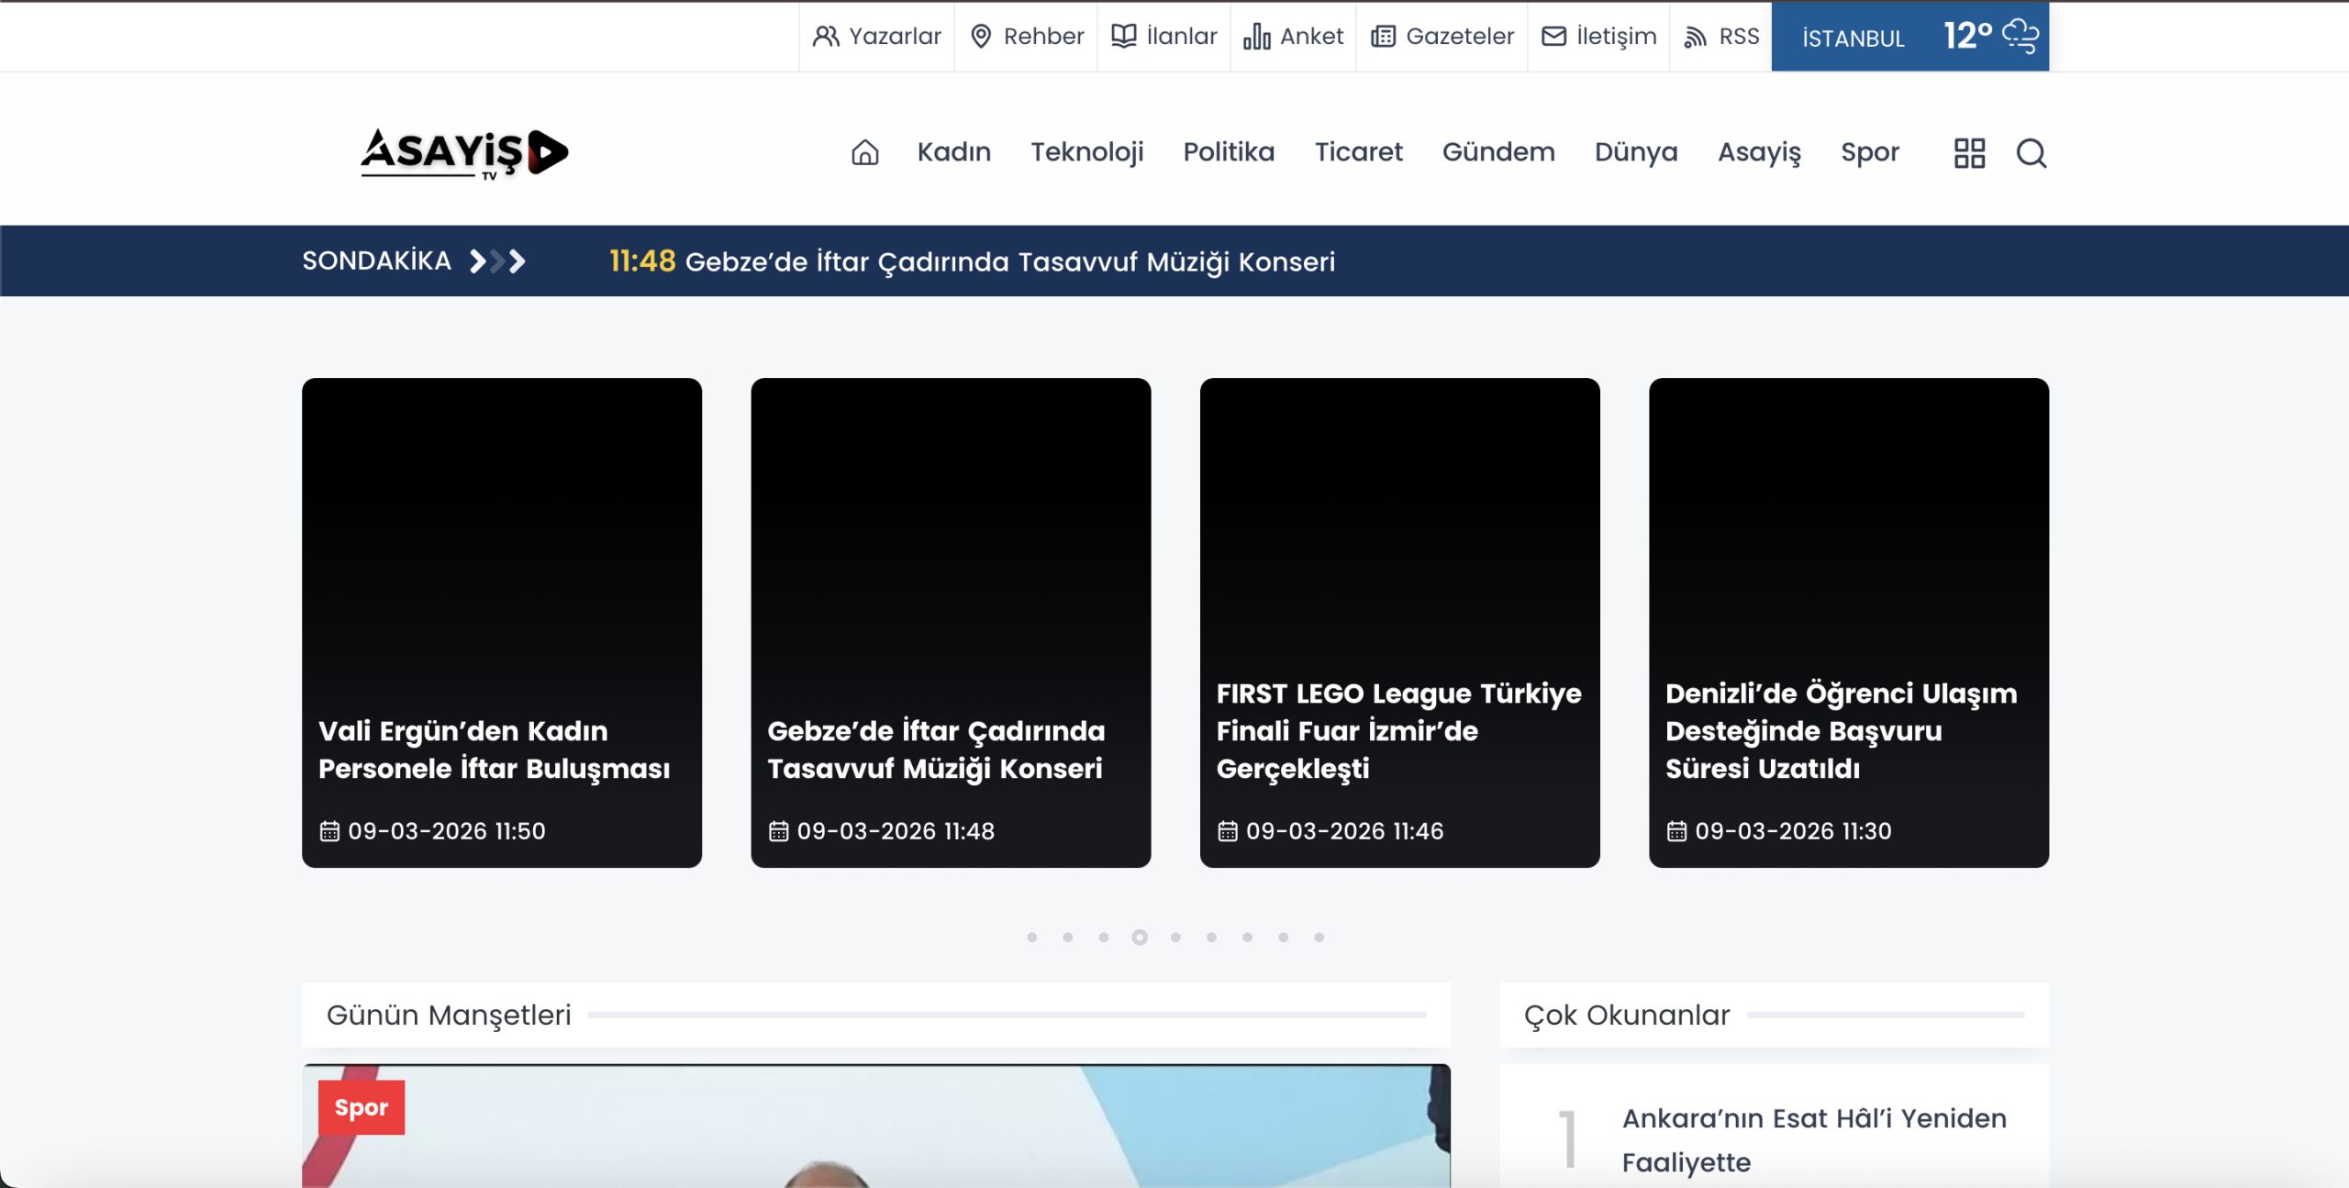The width and height of the screenshot is (2349, 1188).
Task: Open FIRST LEGO League Türkiye news card
Action: click(x=1398, y=730)
